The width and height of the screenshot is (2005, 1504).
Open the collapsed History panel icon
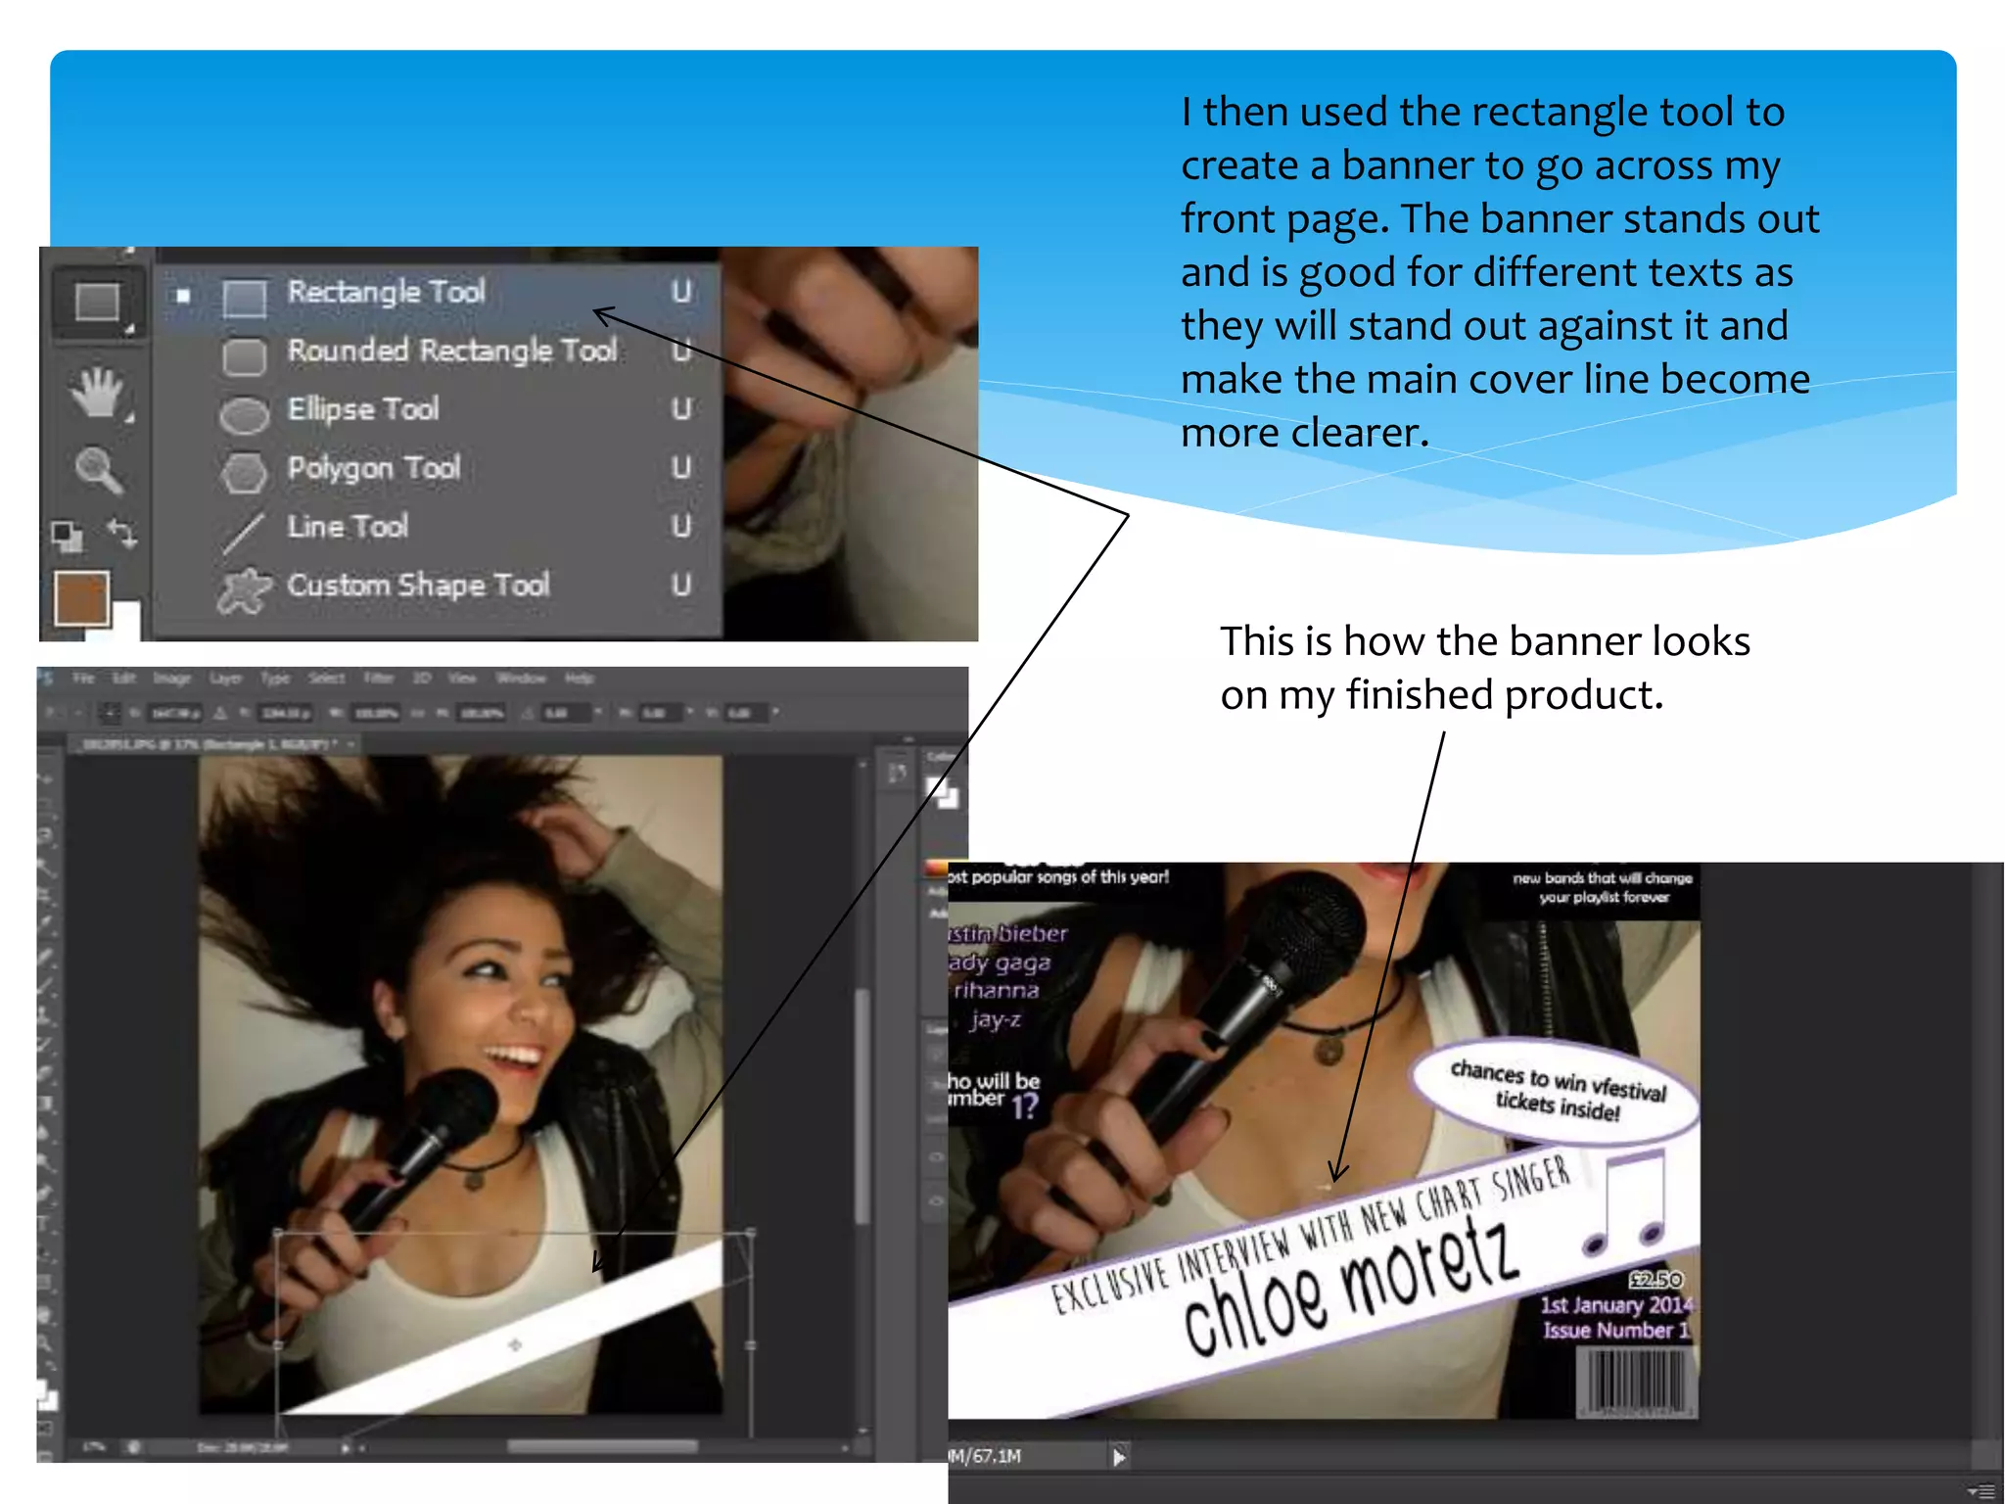pos(897,774)
